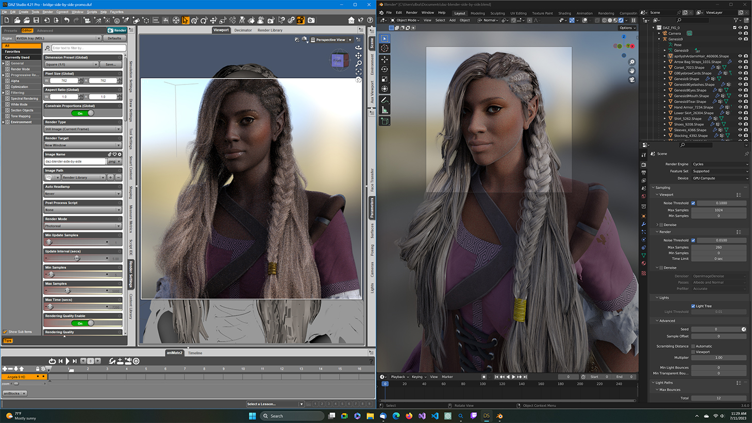Open the DAZ render Engine dropdown
Viewport: 752px width, 423px height.
[58, 38]
